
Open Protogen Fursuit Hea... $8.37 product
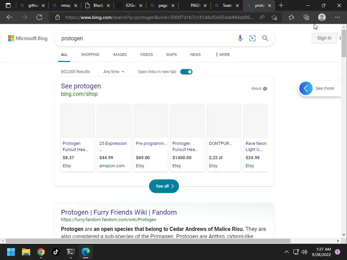click(x=78, y=137)
